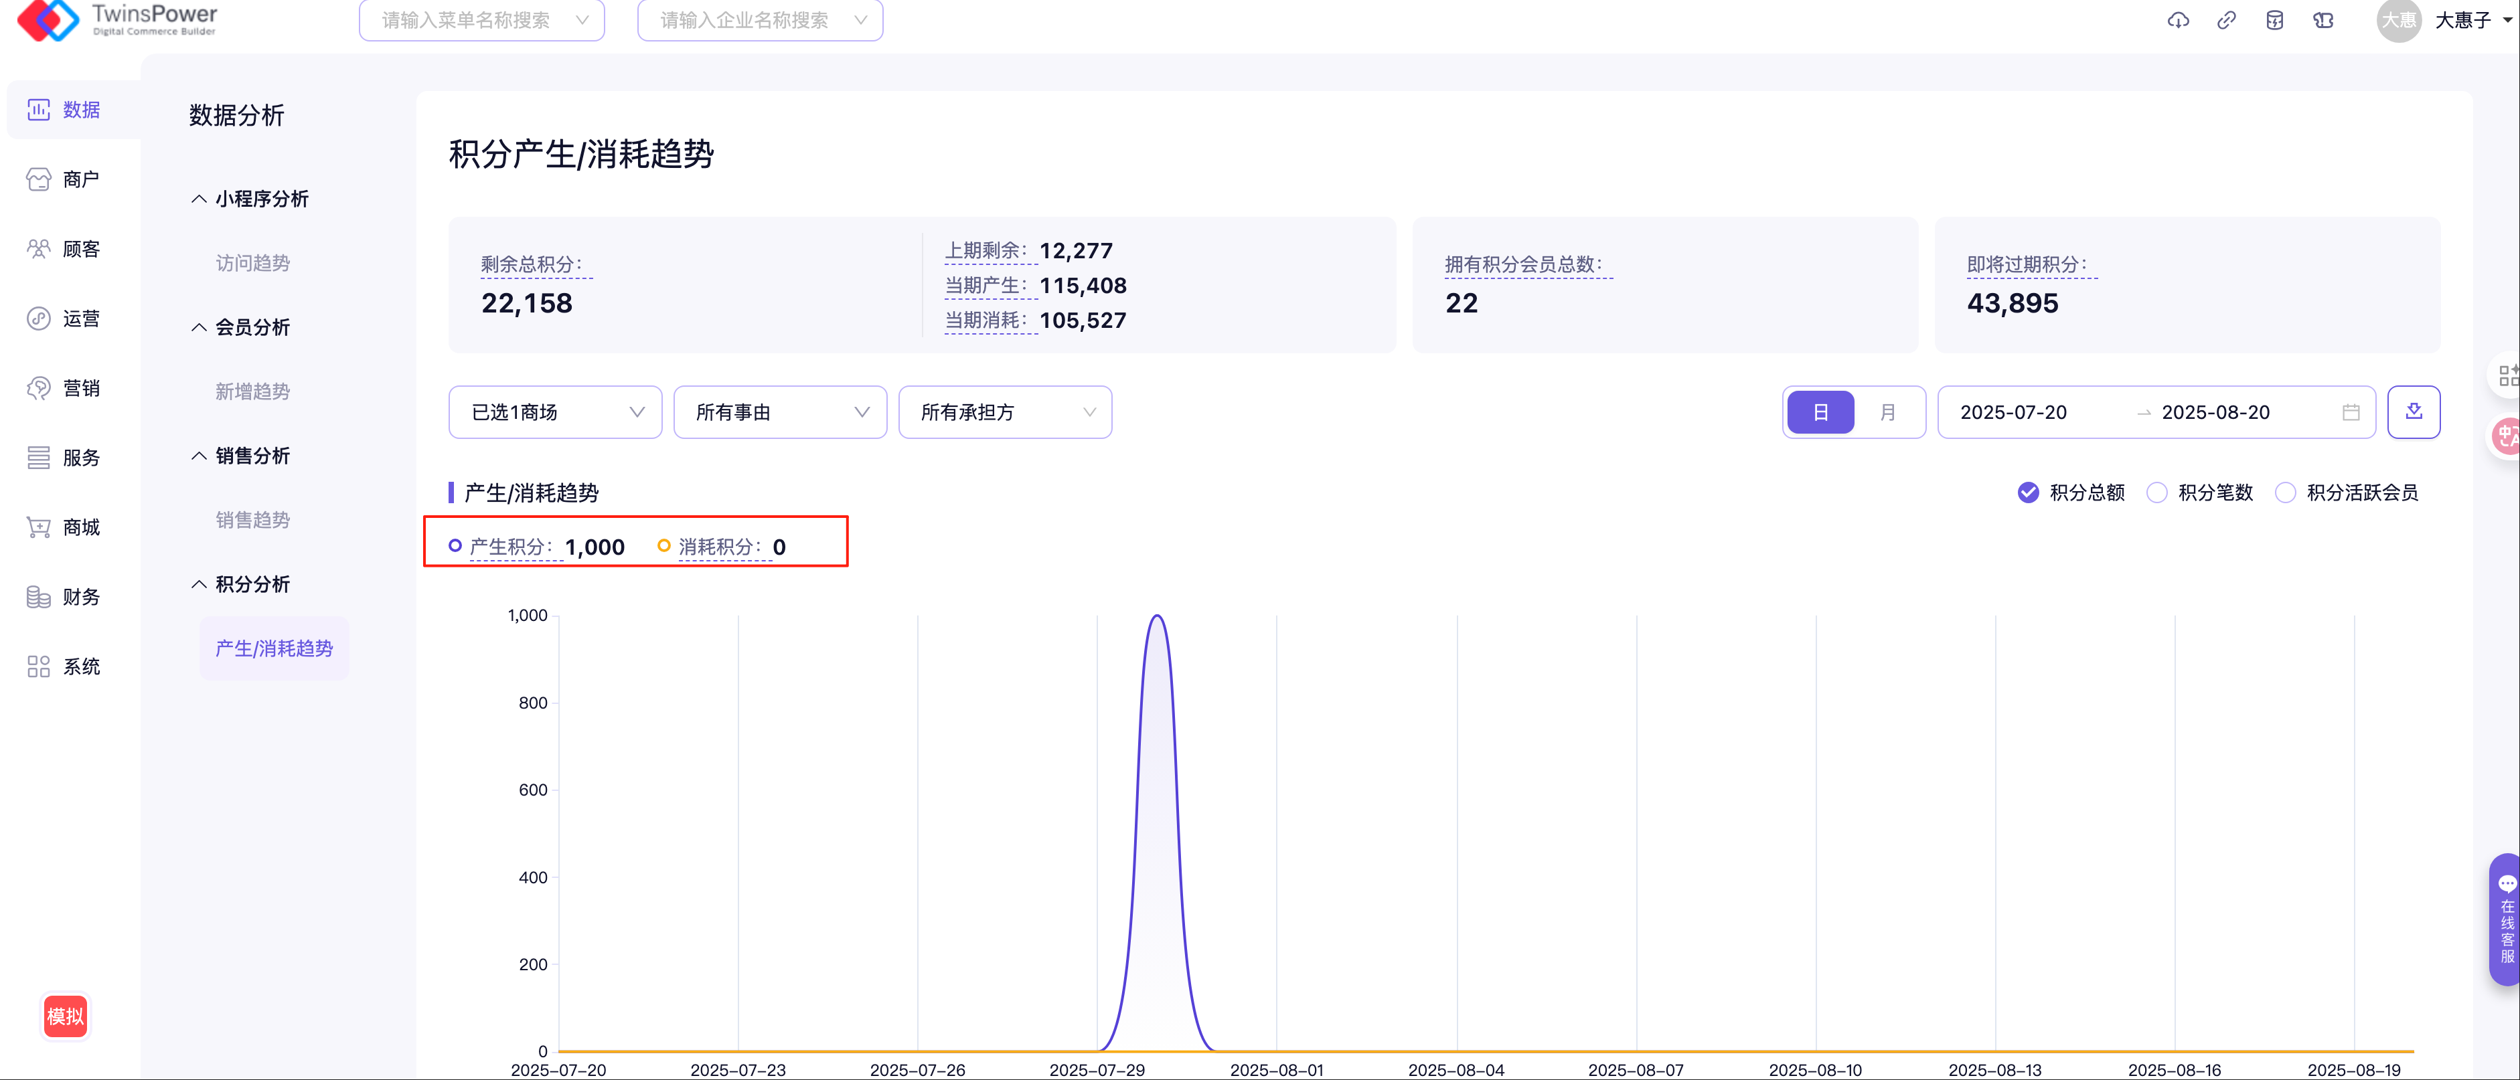Click the export download icon button
The height and width of the screenshot is (1080, 2520).
pyautogui.click(x=2414, y=412)
